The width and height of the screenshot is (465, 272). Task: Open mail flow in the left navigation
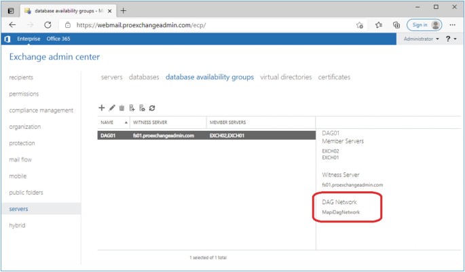[20, 159]
